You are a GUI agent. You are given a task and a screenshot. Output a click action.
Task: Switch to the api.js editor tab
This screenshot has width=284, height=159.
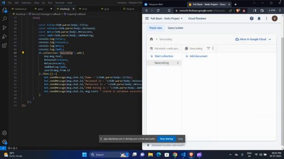pos(40,9)
